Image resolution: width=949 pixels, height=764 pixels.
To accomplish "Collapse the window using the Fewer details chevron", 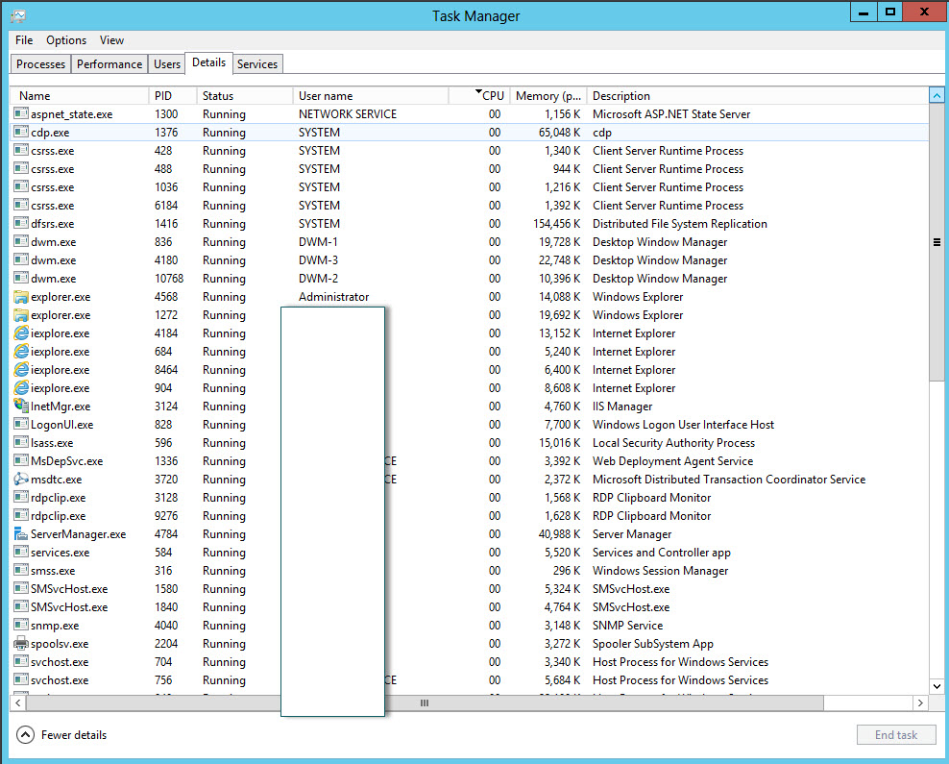I will point(23,734).
